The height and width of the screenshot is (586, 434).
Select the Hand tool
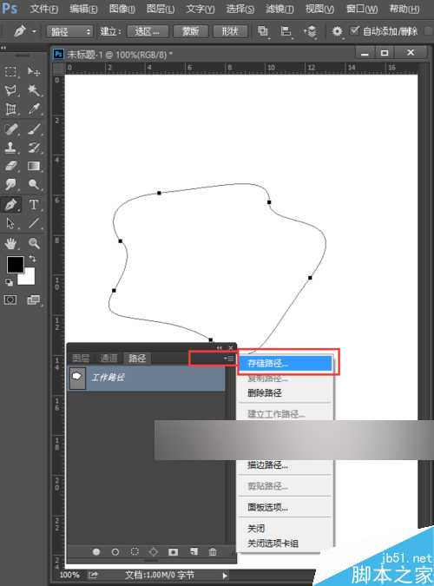coord(10,243)
